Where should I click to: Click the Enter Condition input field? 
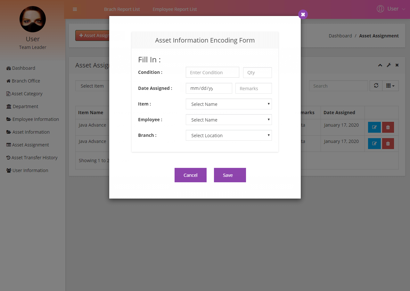(212, 72)
